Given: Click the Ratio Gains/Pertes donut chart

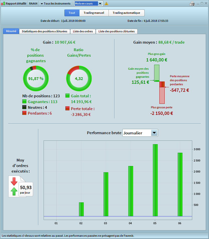Looking at the screenshot, I should pos(79,78).
